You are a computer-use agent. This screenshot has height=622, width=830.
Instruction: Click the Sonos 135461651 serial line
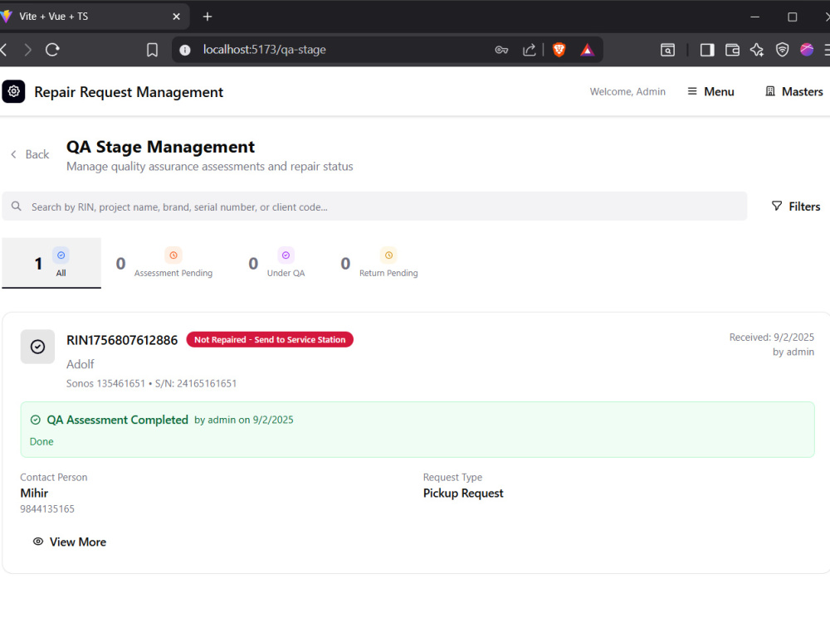(151, 383)
